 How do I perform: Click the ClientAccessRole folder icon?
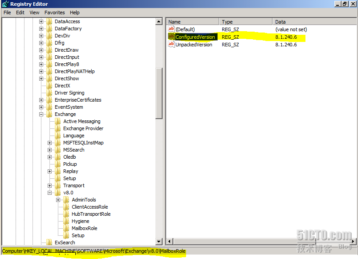(66, 207)
